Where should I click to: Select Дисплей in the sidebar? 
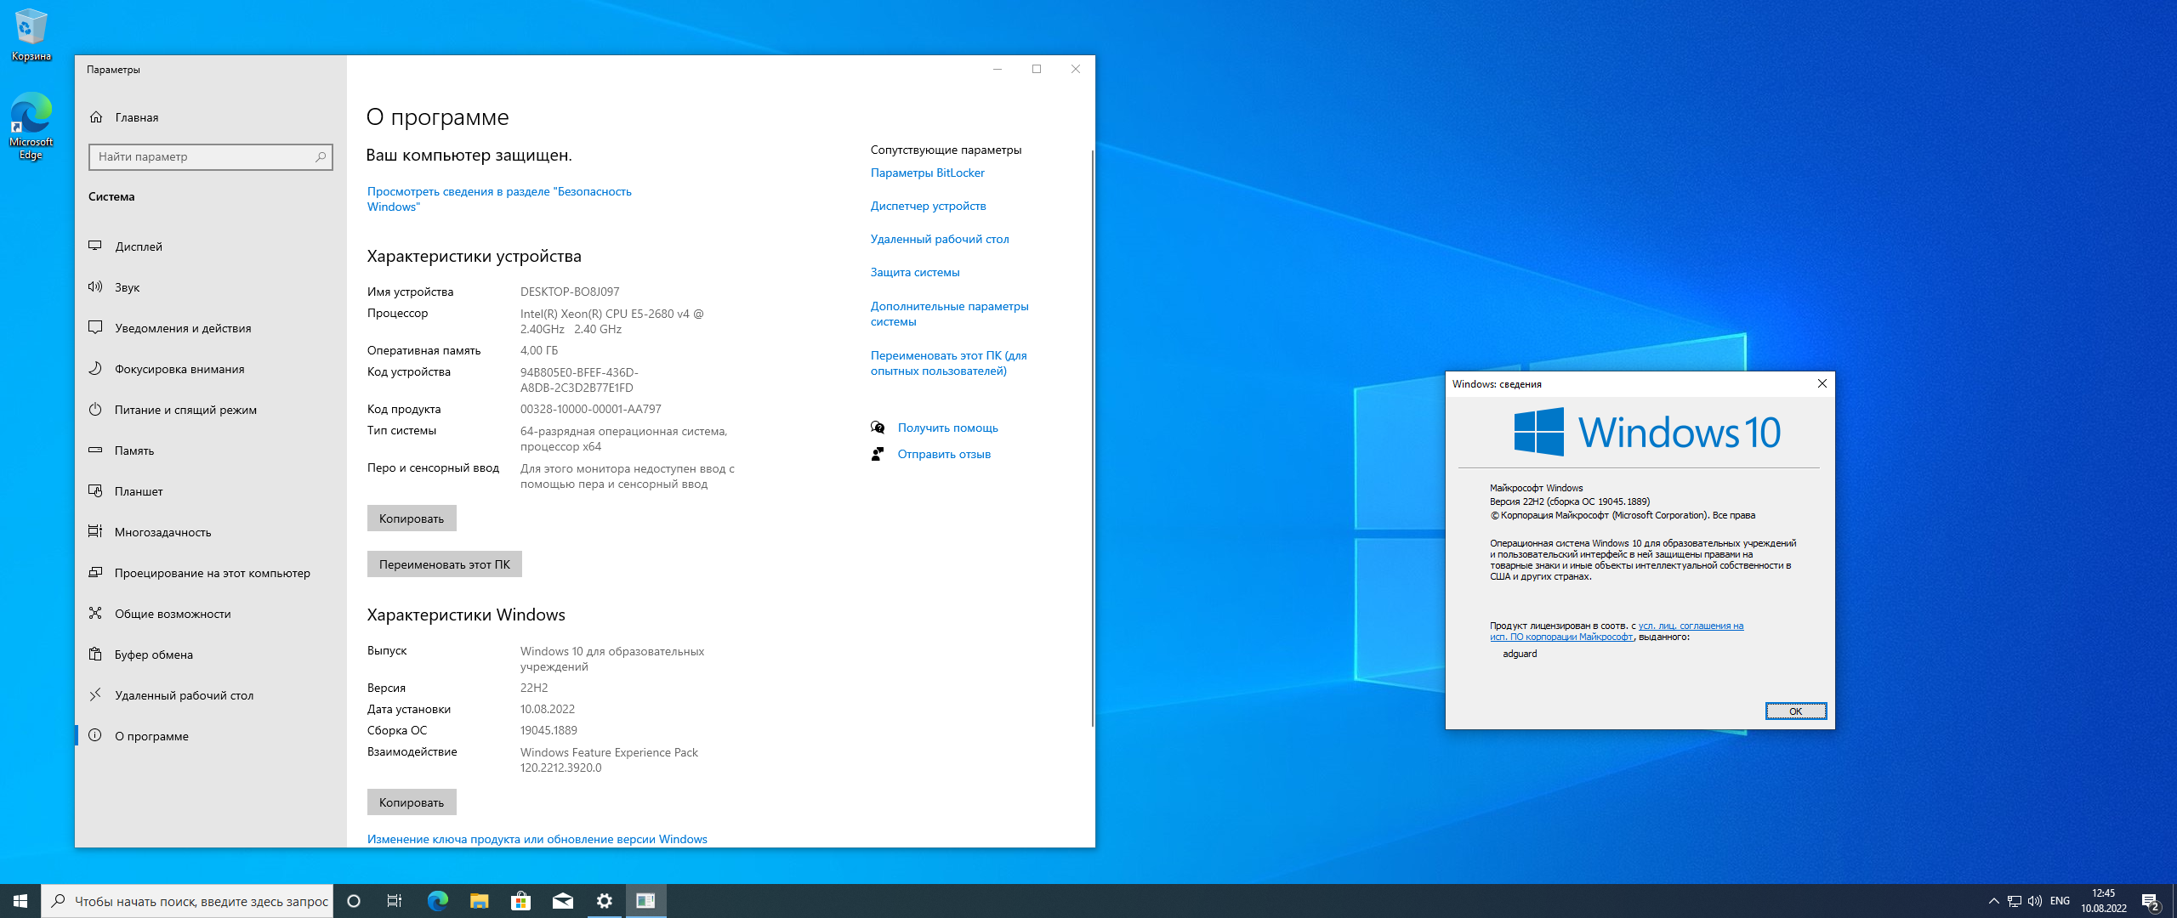[x=211, y=246]
